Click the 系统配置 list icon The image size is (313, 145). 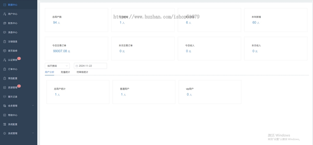click(x=4, y=124)
